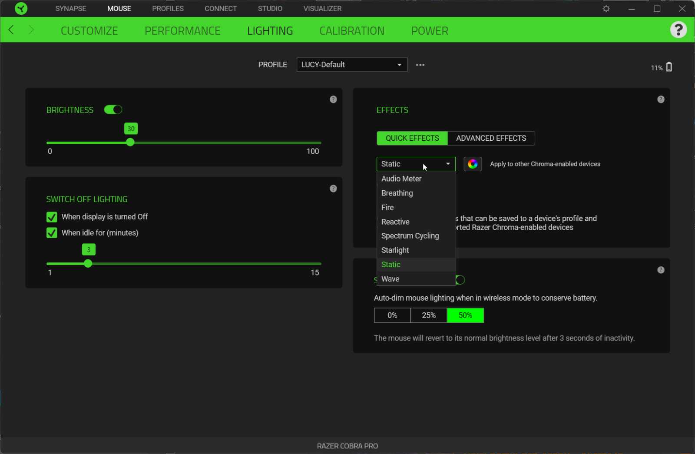Select the LIGHTING section

click(270, 31)
